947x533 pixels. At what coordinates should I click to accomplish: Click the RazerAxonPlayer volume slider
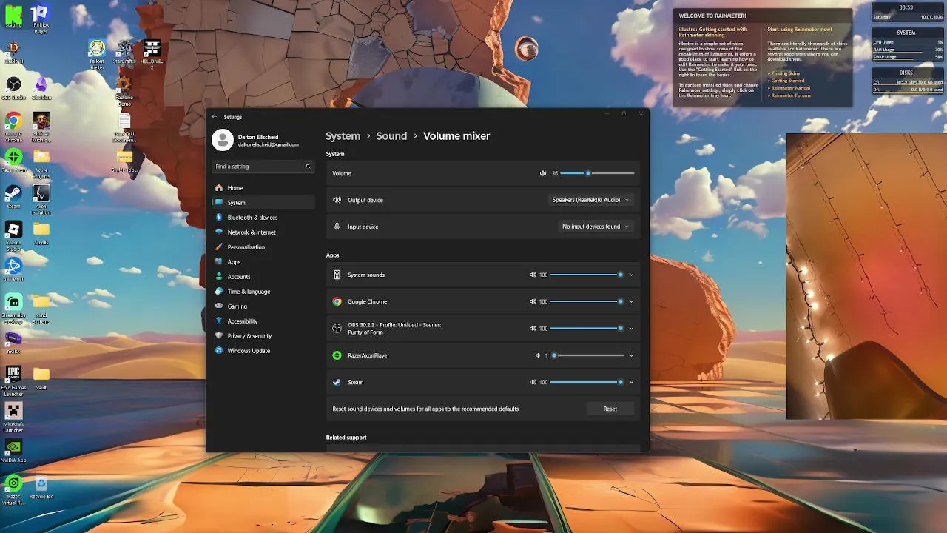point(587,355)
